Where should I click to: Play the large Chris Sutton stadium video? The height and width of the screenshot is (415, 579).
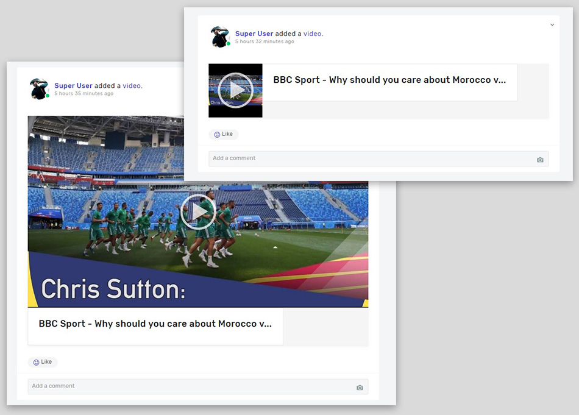198,212
